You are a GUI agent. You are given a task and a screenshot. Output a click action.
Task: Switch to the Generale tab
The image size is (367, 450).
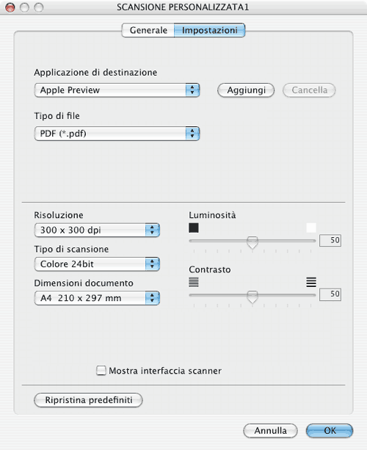(148, 30)
